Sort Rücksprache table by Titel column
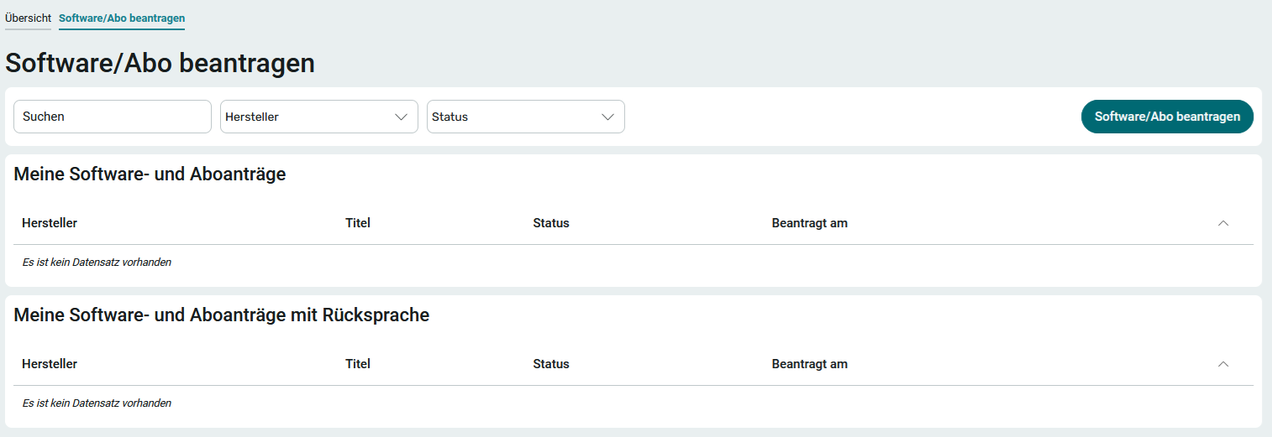The width and height of the screenshot is (1272, 437). click(x=358, y=364)
